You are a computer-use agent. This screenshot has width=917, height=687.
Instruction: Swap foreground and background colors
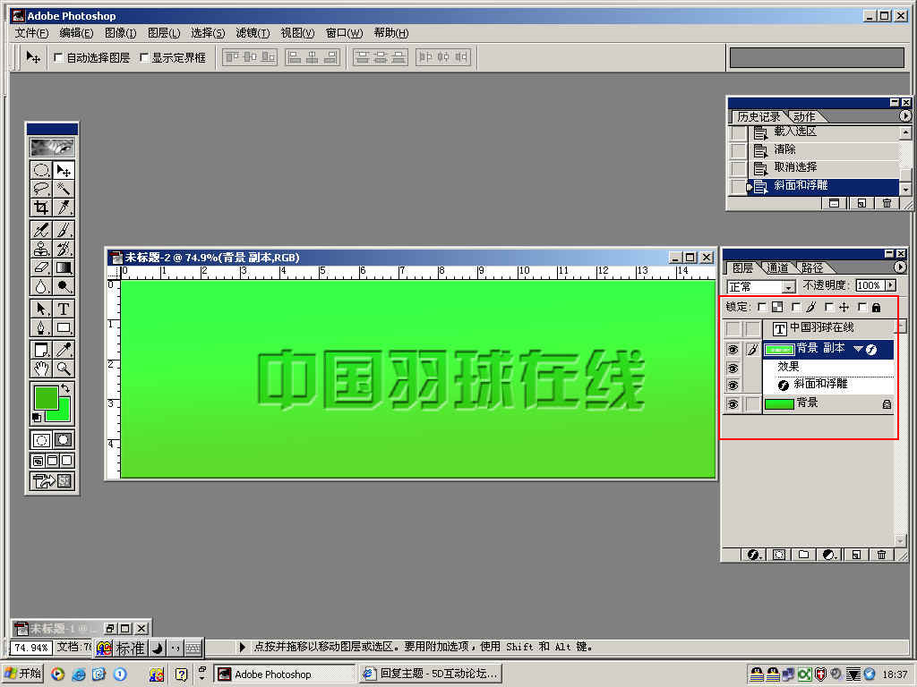pyautogui.click(x=65, y=388)
